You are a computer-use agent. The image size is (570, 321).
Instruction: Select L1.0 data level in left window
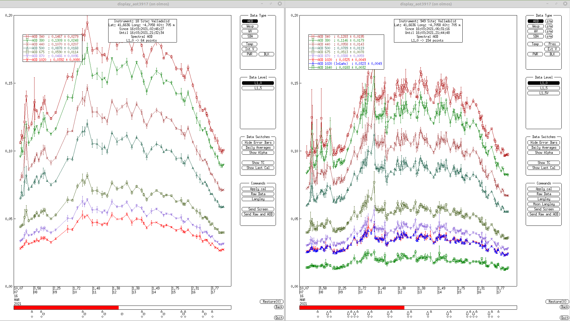tap(258, 83)
